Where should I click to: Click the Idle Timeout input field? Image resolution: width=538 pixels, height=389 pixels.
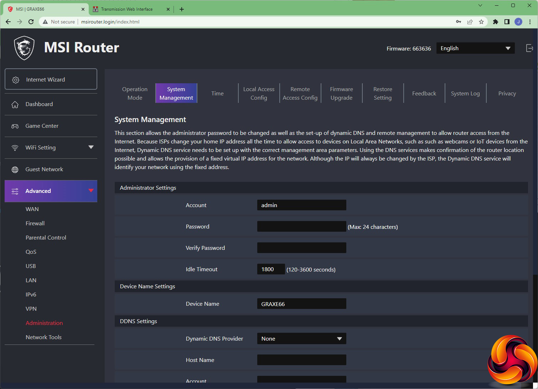[271, 269]
